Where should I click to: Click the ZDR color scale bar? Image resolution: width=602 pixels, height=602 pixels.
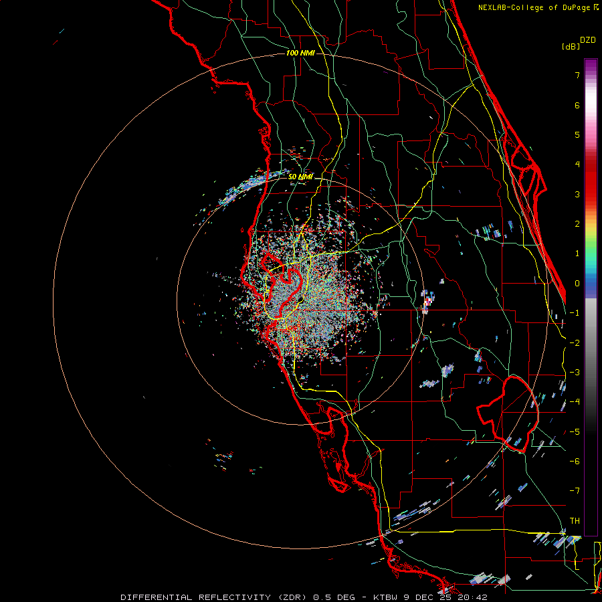click(x=591, y=297)
